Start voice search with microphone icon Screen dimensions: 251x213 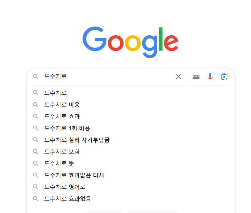[210, 77]
